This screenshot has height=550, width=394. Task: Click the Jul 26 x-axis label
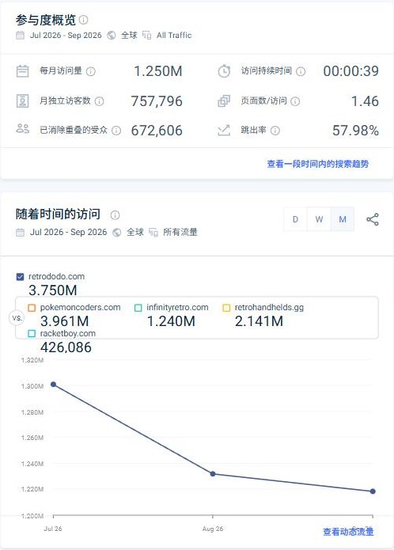tap(53, 529)
